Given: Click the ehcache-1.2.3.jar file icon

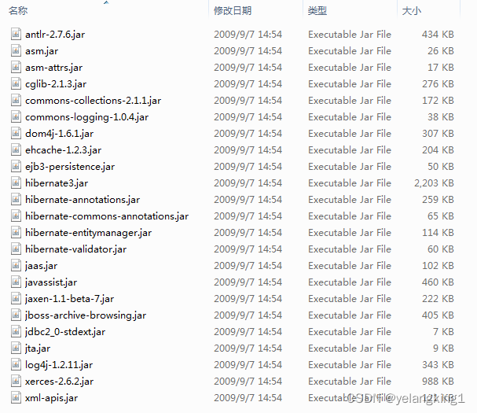Looking at the screenshot, I should coord(16,149).
